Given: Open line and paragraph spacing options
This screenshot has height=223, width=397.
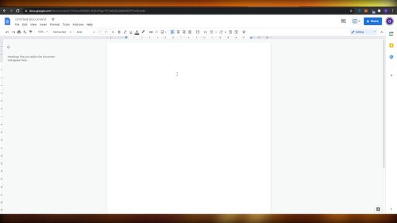Looking at the screenshot, I should [x=198, y=32].
